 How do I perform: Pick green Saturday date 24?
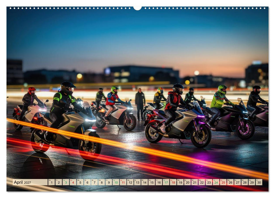click(x=216, y=182)
